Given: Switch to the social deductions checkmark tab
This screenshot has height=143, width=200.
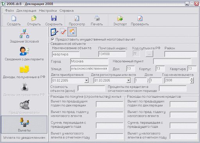Looking at the screenshot, I should pyautogui.click(x=63, y=32).
